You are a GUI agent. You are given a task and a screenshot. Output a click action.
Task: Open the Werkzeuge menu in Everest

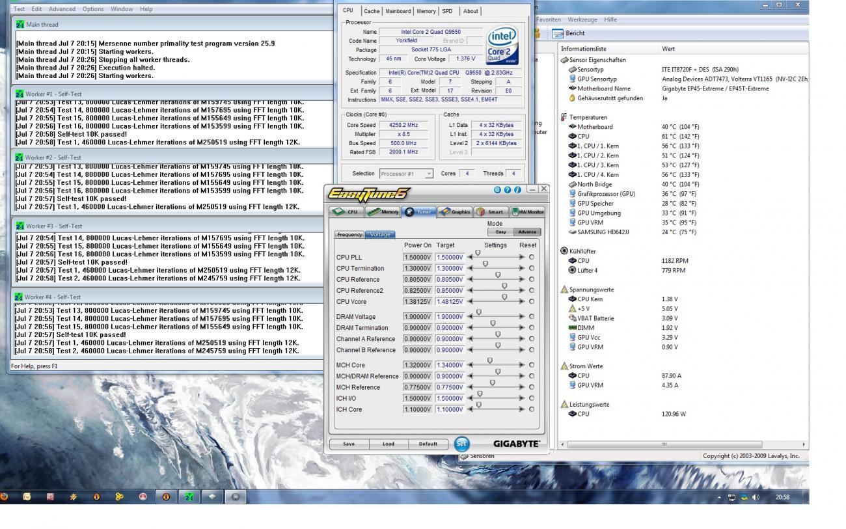(583, 20)
